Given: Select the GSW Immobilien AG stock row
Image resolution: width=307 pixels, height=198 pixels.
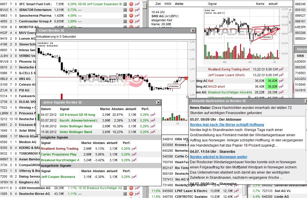Looking at the screenshot, I should tap(70, 188).
